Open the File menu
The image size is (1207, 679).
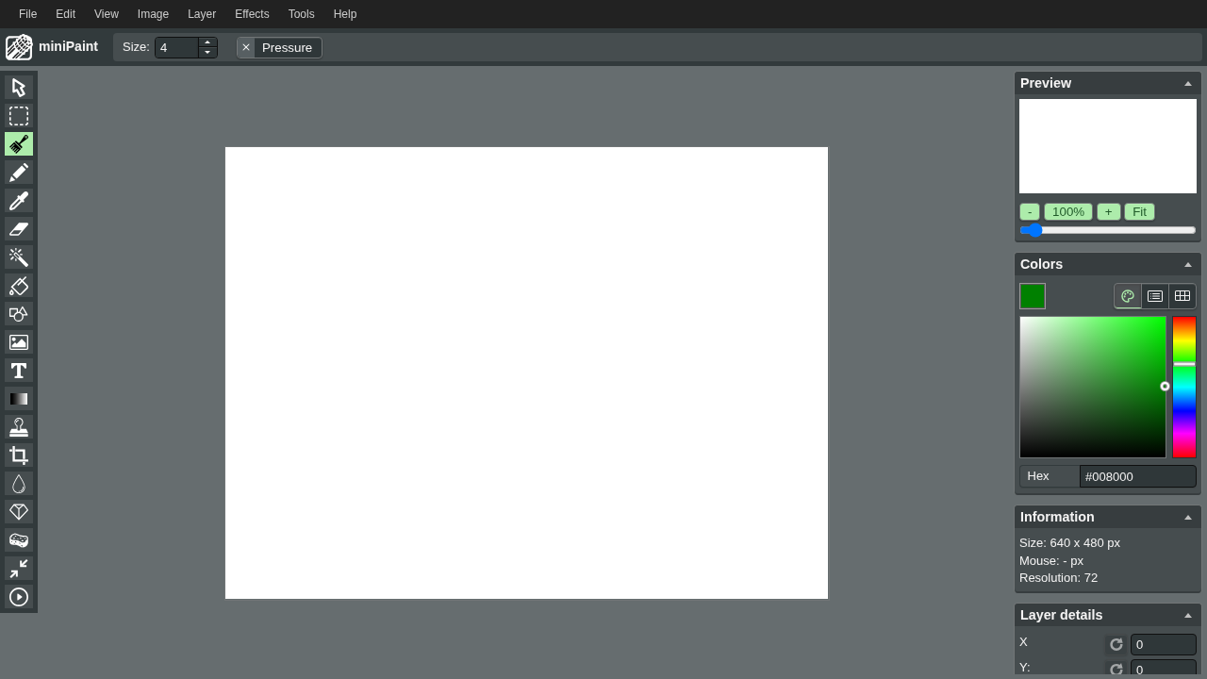coord(28,14)
